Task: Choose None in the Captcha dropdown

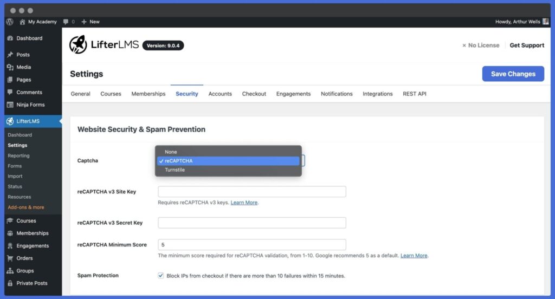Action: [x=228, y=152]
